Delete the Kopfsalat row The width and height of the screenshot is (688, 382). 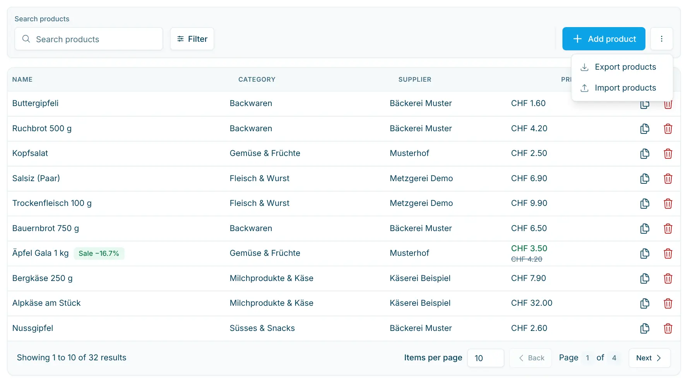click(668, 154)
